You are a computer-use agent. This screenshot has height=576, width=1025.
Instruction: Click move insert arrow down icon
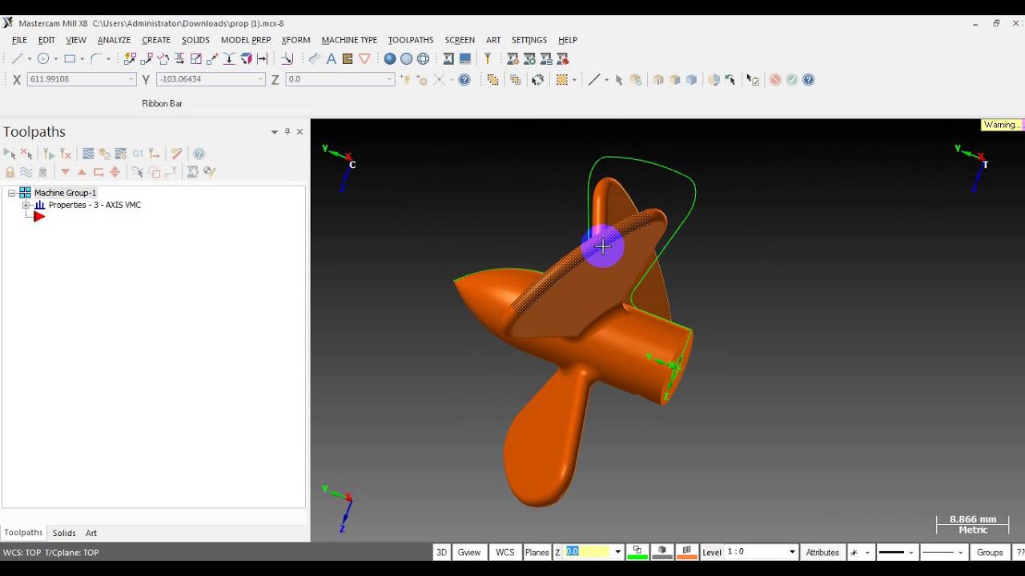[x=66, y=172]
